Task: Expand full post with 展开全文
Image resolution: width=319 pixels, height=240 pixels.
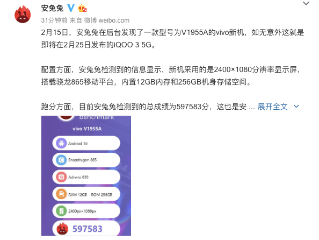Action: pyautogui.click(x=272, y=107)
